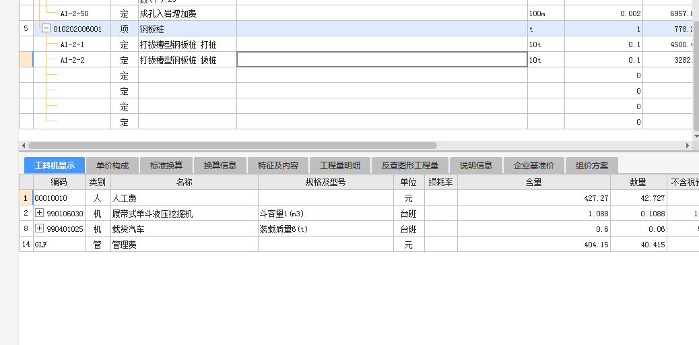Select code 00010010
Viewport: 699px width, 345px height.
click(59, 197)
